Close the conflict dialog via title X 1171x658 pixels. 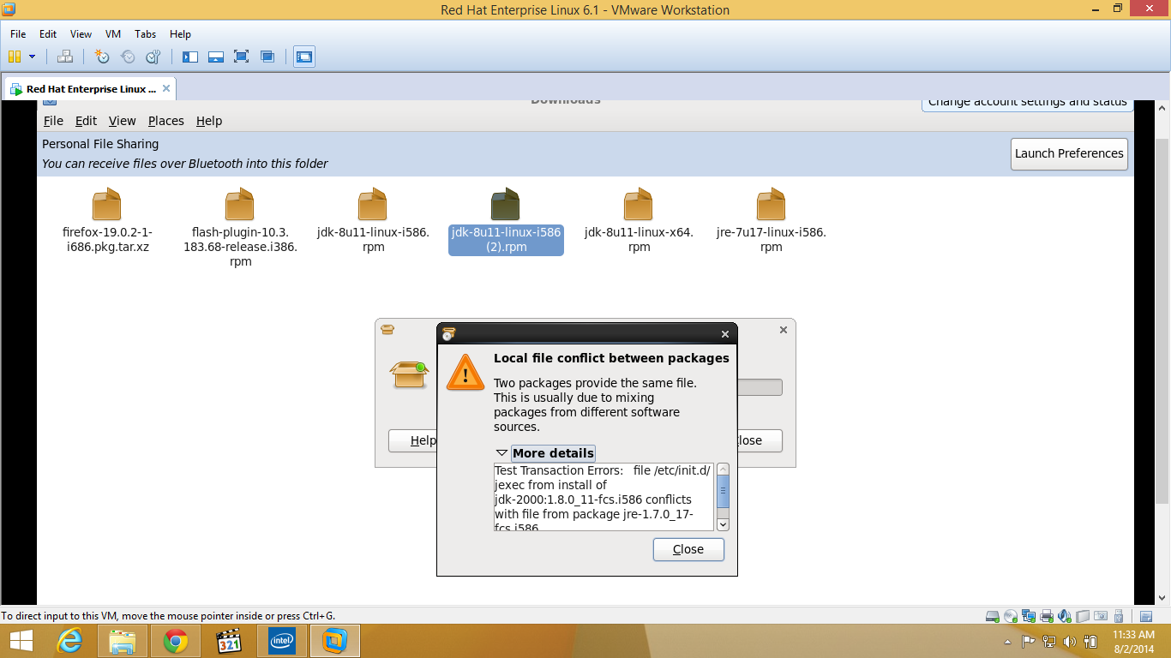(725, 334)
